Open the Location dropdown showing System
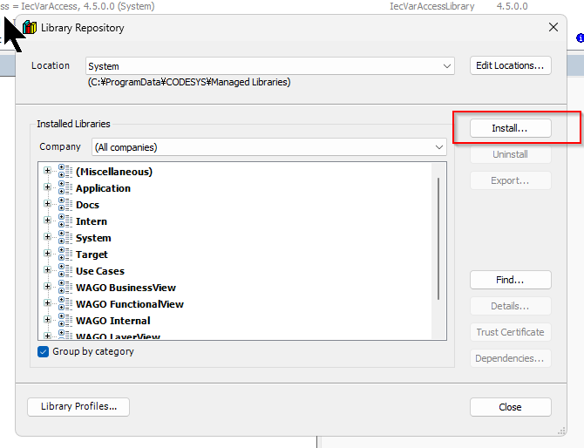 269,66
